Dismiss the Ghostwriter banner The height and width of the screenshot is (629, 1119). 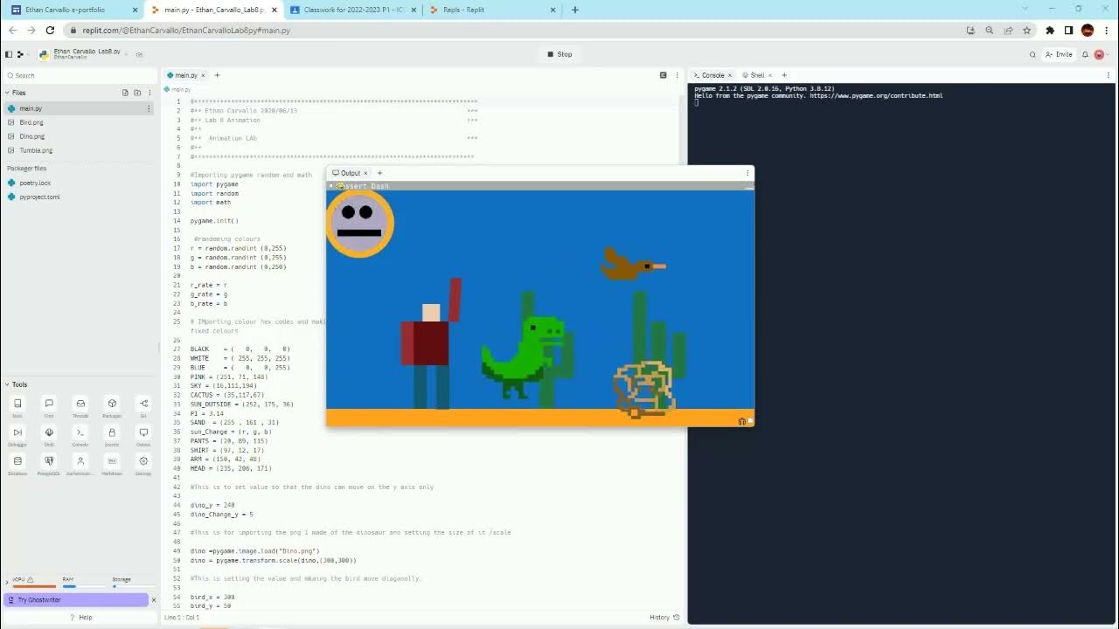(x=154, y=599)
